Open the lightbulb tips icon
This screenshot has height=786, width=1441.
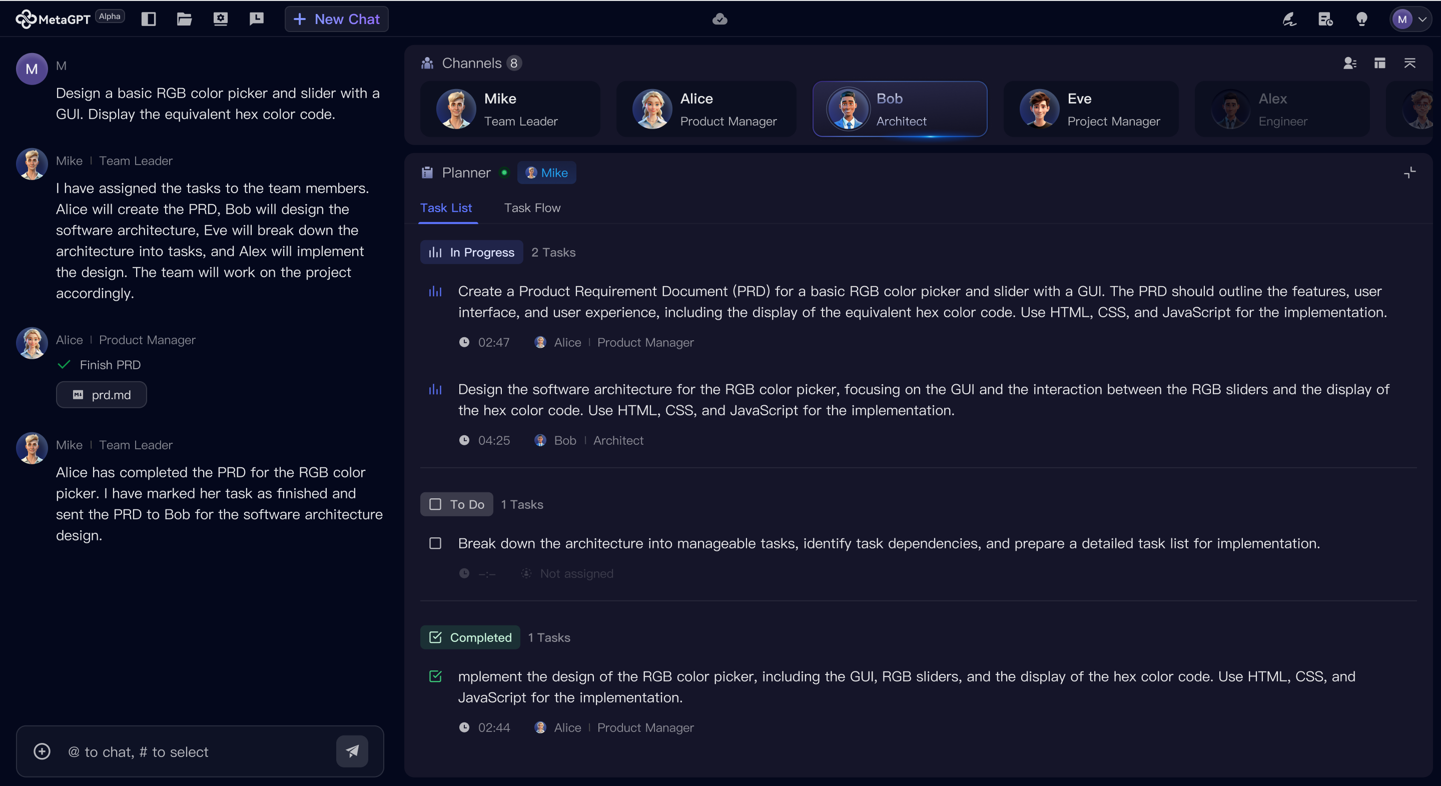[1361, 19]
